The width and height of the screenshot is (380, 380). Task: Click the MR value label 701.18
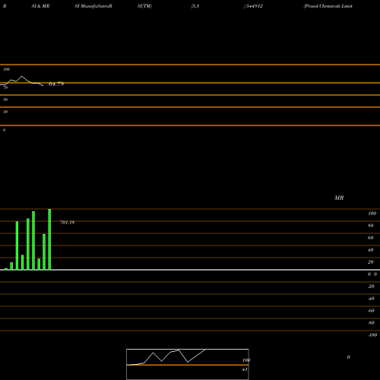pyautogui.click(x=67, y=223)
